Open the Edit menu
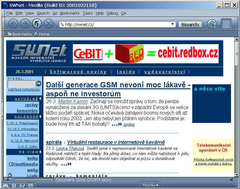 19,13
